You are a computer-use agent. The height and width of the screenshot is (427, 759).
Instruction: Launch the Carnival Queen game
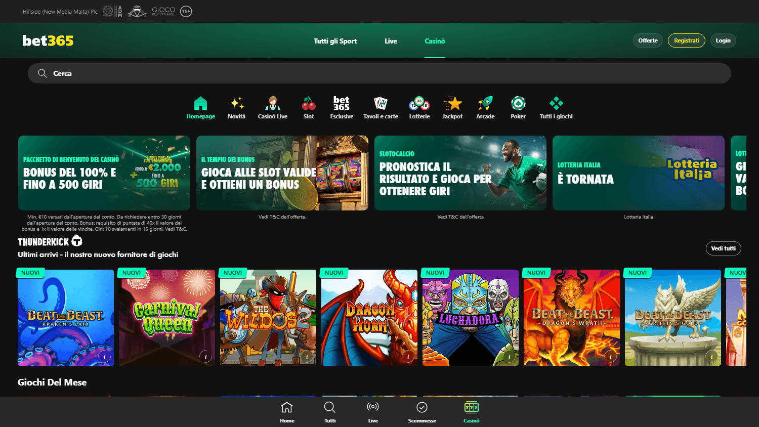click(167, 318)
